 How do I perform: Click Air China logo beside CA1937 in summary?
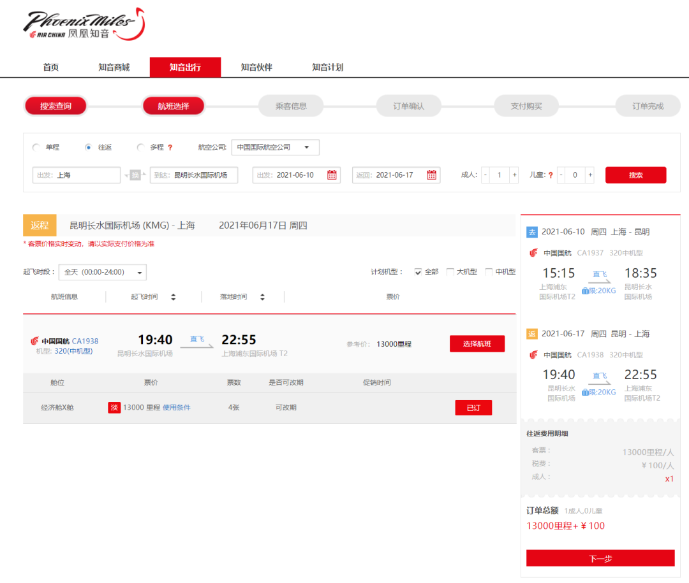coord(533,253)
